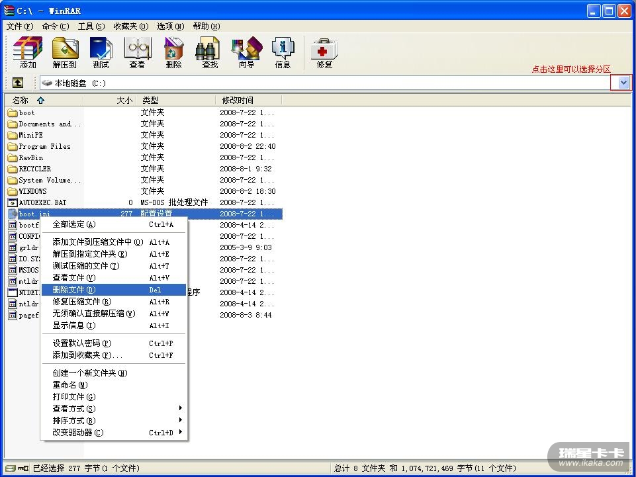
Task: Sort by the 大小 (size) column header
Action: pyautogui.click(x=110, y=100)
